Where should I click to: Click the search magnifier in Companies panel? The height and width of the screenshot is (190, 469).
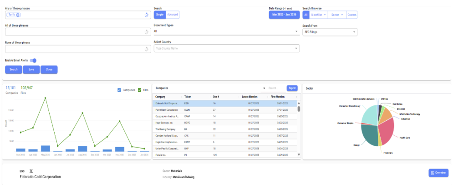pyautogui.click(x=265, y=88)
